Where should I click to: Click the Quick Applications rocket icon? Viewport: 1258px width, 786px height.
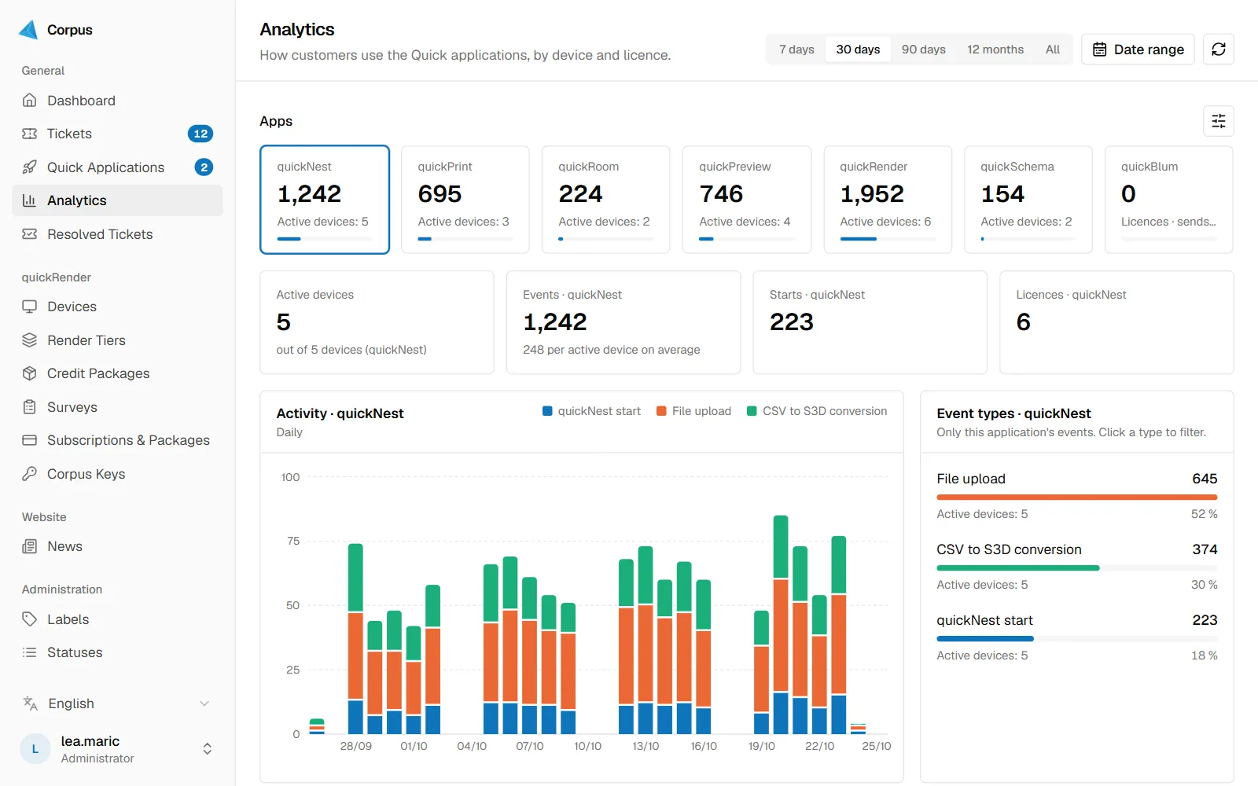[30, 167]
